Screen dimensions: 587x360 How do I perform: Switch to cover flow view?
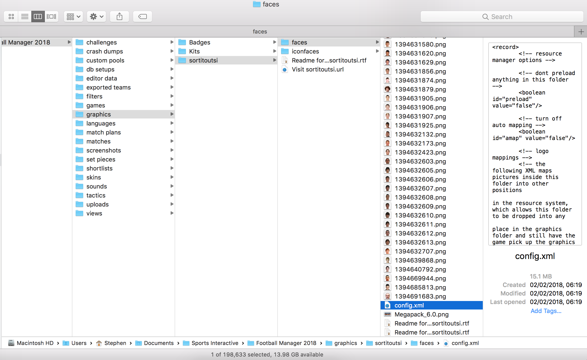click(x=51, y=16)
